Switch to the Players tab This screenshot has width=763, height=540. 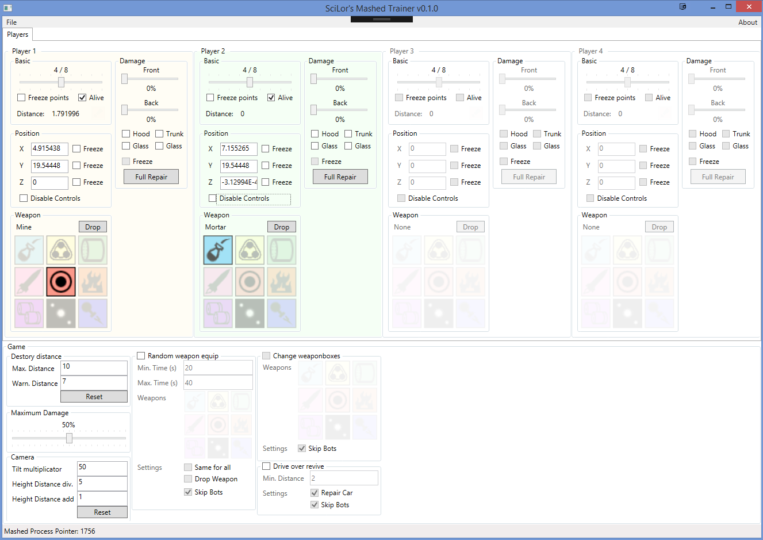click(18, 35)
